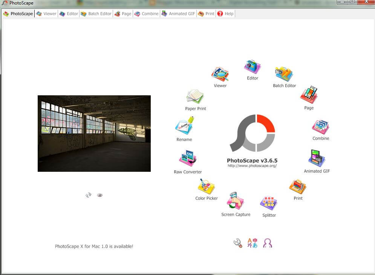
Task: Launch the Viewer from the circular menu
Action: point(220,75)
